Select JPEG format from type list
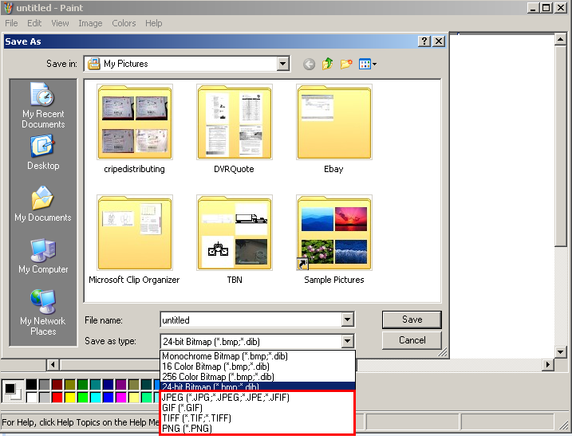The height and width of the screenshot is (447, 572). [225, 397]
